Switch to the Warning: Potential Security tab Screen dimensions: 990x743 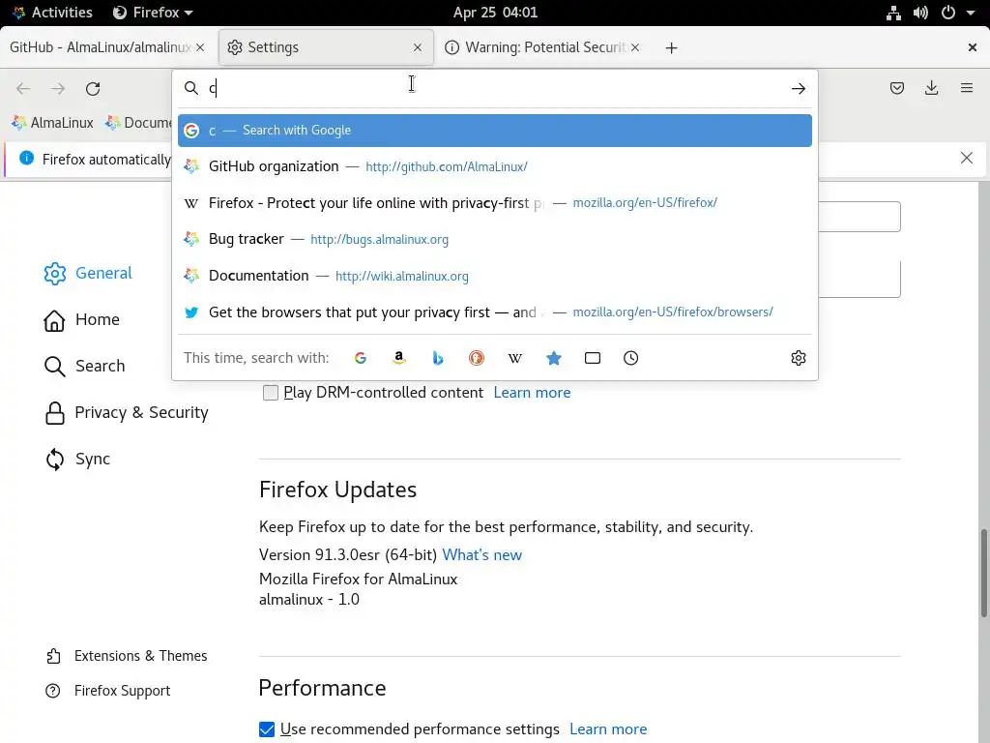coord(543,47)
